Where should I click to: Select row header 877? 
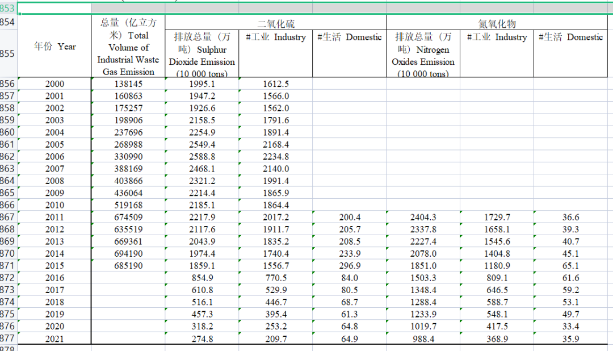tap(9, 339)
